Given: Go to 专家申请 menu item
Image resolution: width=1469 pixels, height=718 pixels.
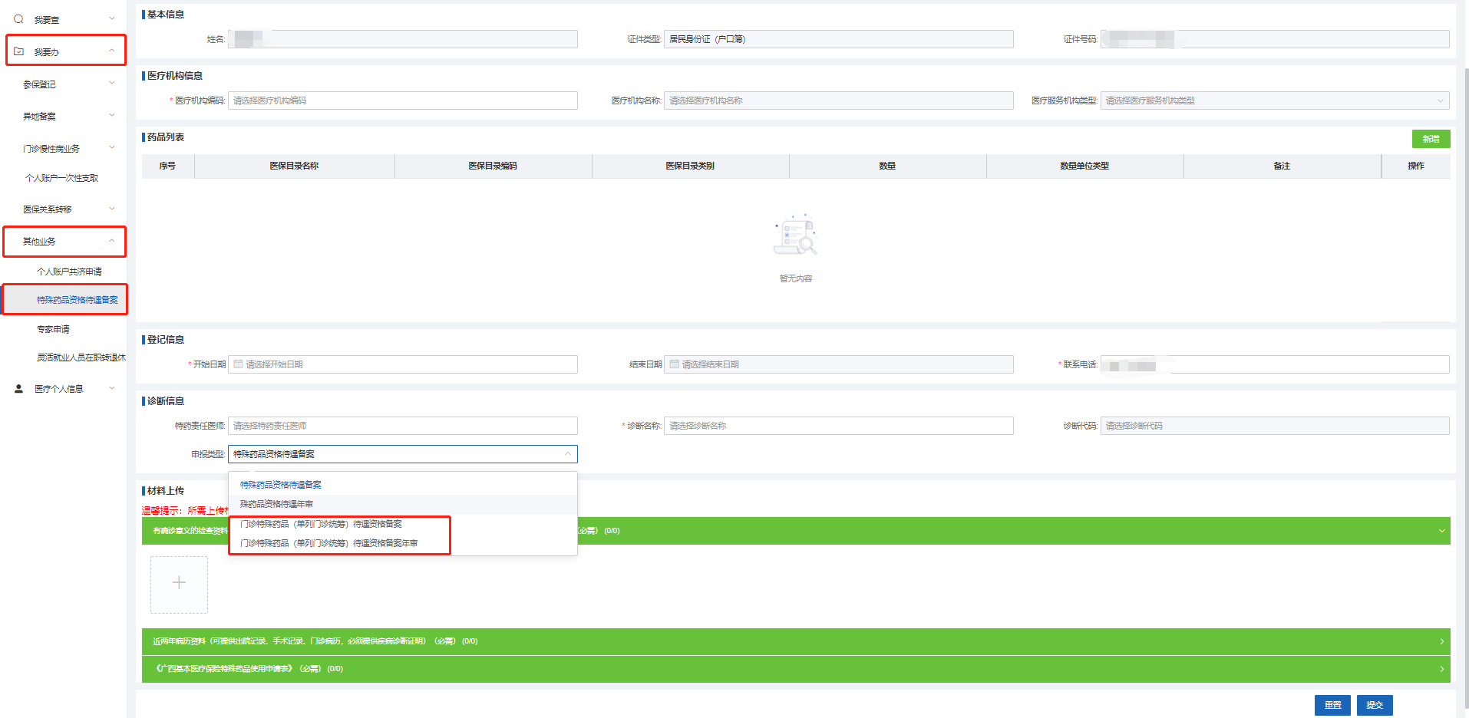Looking at the screenshot, I should pos(53,329).
